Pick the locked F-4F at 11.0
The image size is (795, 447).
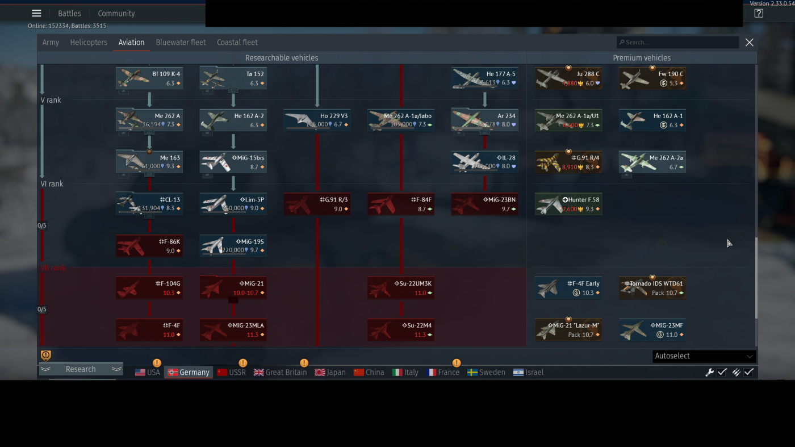(x=149, y=331)
